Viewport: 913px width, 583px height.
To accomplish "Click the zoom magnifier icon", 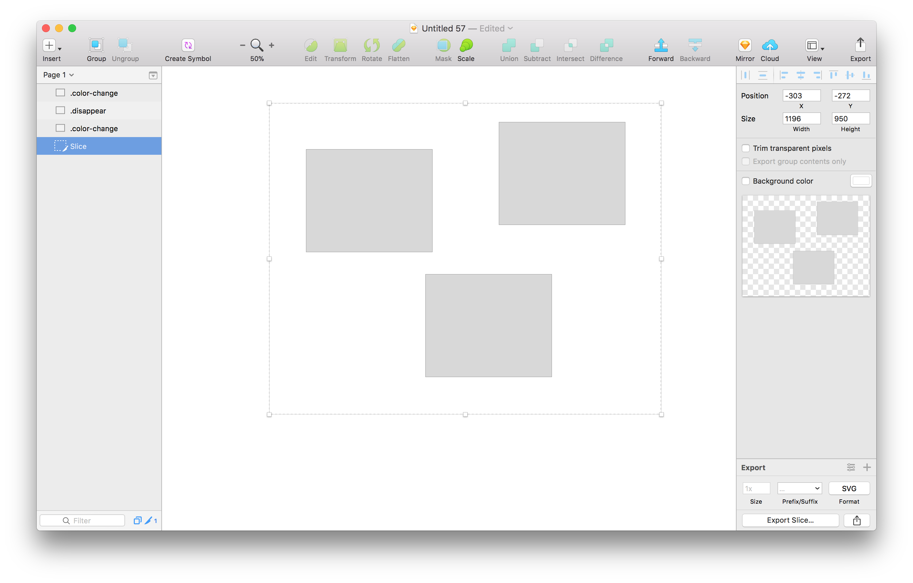I will point(257,45).
